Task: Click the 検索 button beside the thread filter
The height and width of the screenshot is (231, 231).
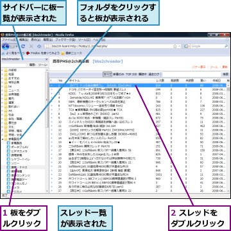Action: point(226,74)
